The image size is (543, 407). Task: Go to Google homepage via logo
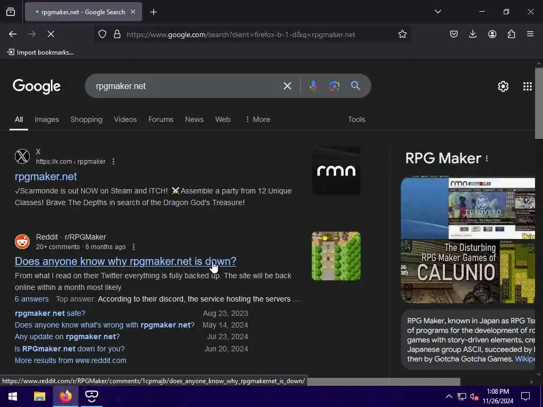[37, 86]
